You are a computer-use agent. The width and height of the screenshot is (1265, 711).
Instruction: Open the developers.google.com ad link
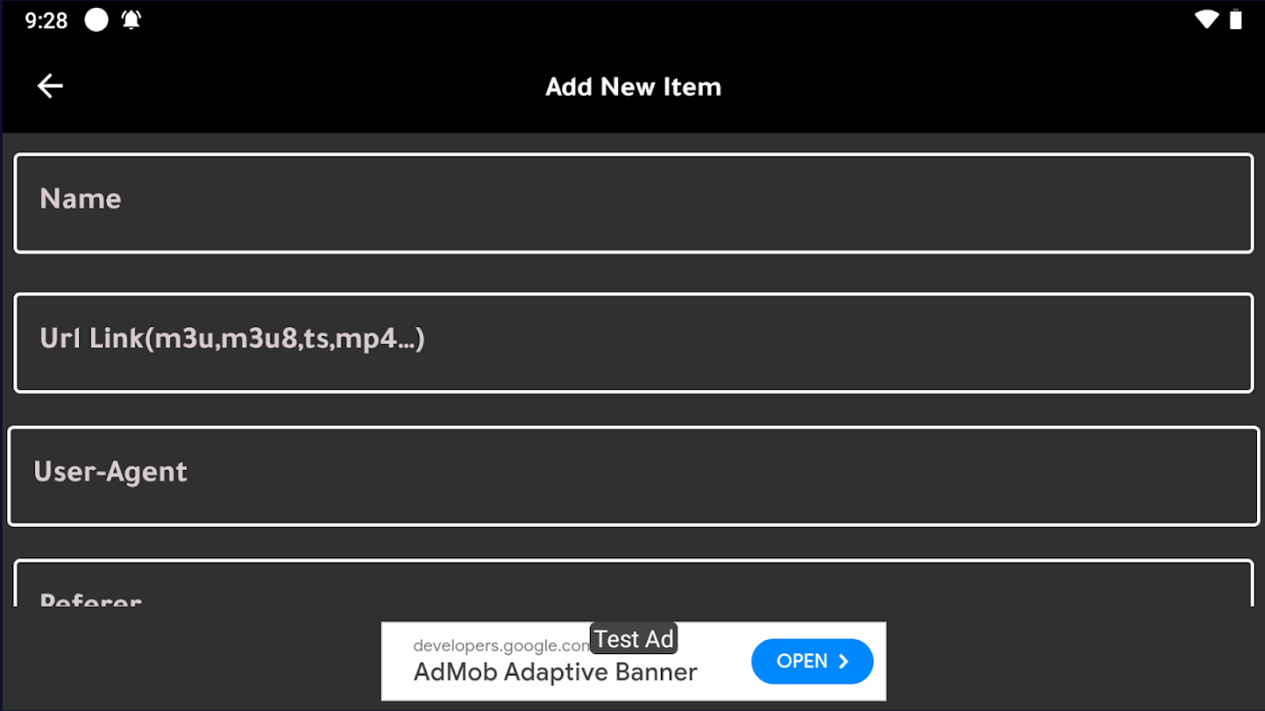[x=498, y=645]
